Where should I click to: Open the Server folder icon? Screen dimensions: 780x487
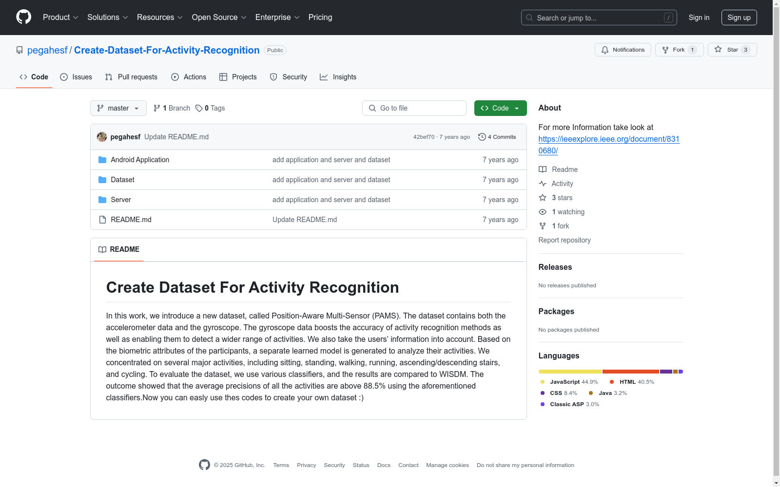click(x=102, y=200)
